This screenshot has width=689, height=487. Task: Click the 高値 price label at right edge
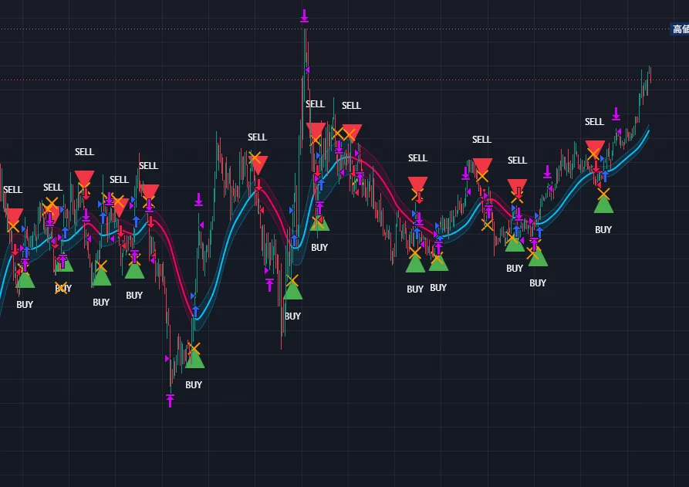680,29
